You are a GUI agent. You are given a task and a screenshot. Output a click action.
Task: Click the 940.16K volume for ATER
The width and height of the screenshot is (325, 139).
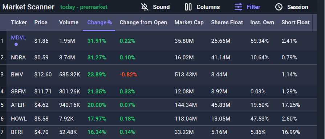70,105
